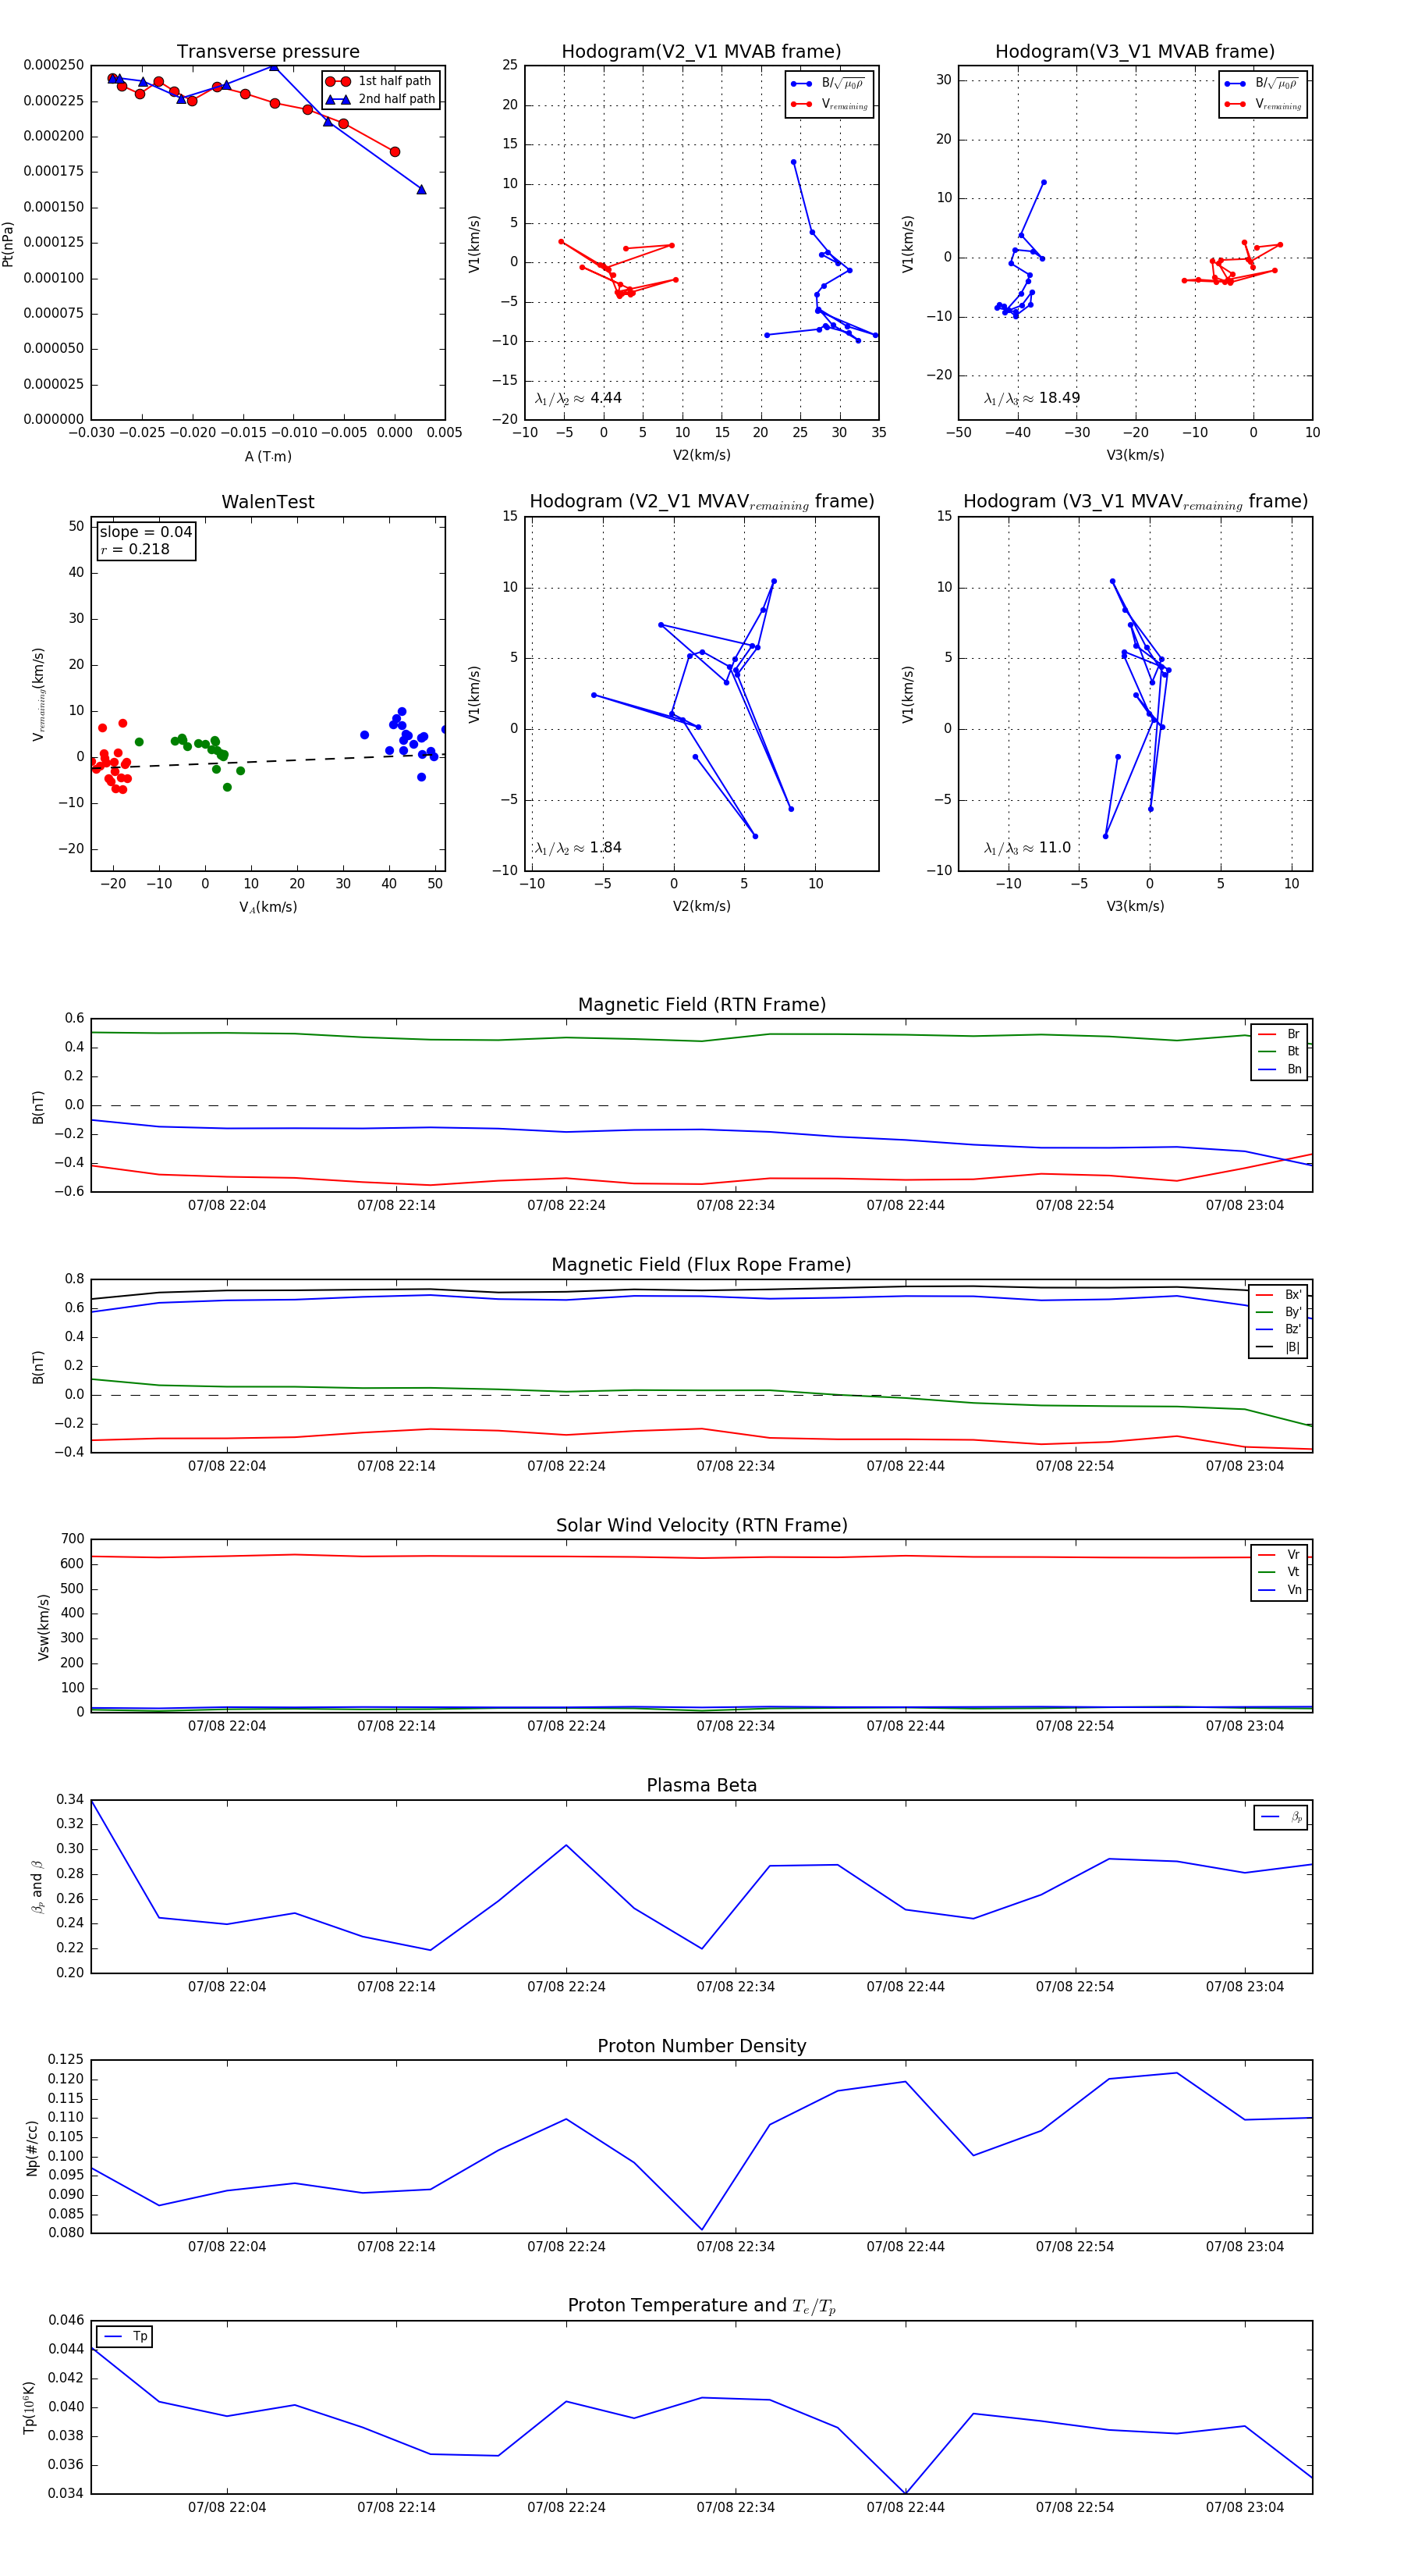Click the 'Plasma Beta' plot title
1404x2576 pixels.
pyautogui.click(x=701, y=1785)
